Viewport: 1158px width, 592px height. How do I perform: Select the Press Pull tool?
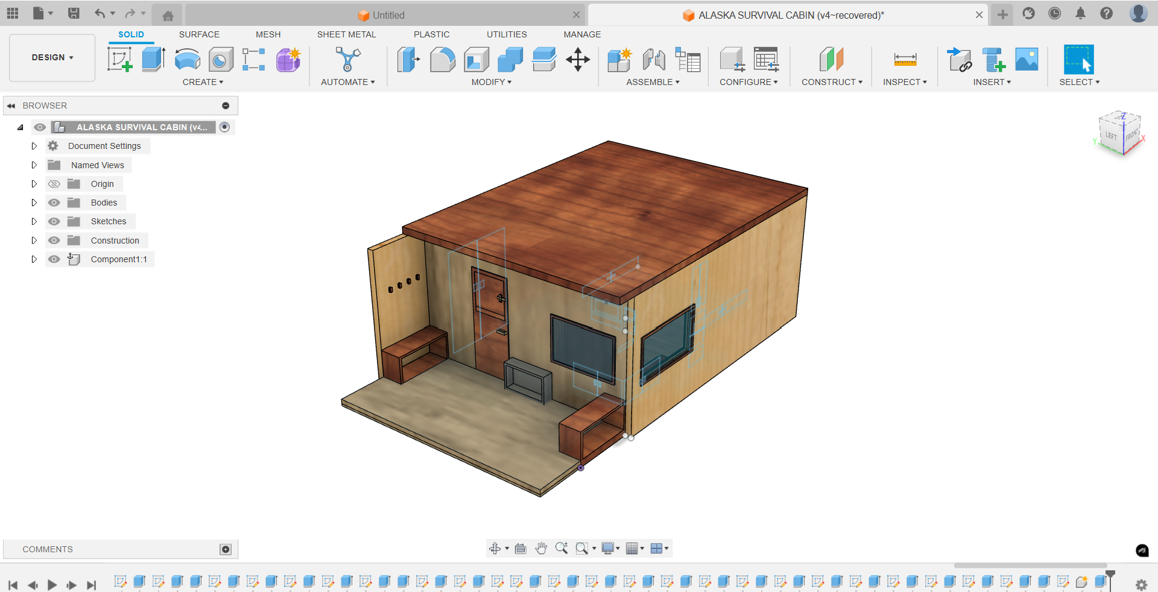(408, 60)
